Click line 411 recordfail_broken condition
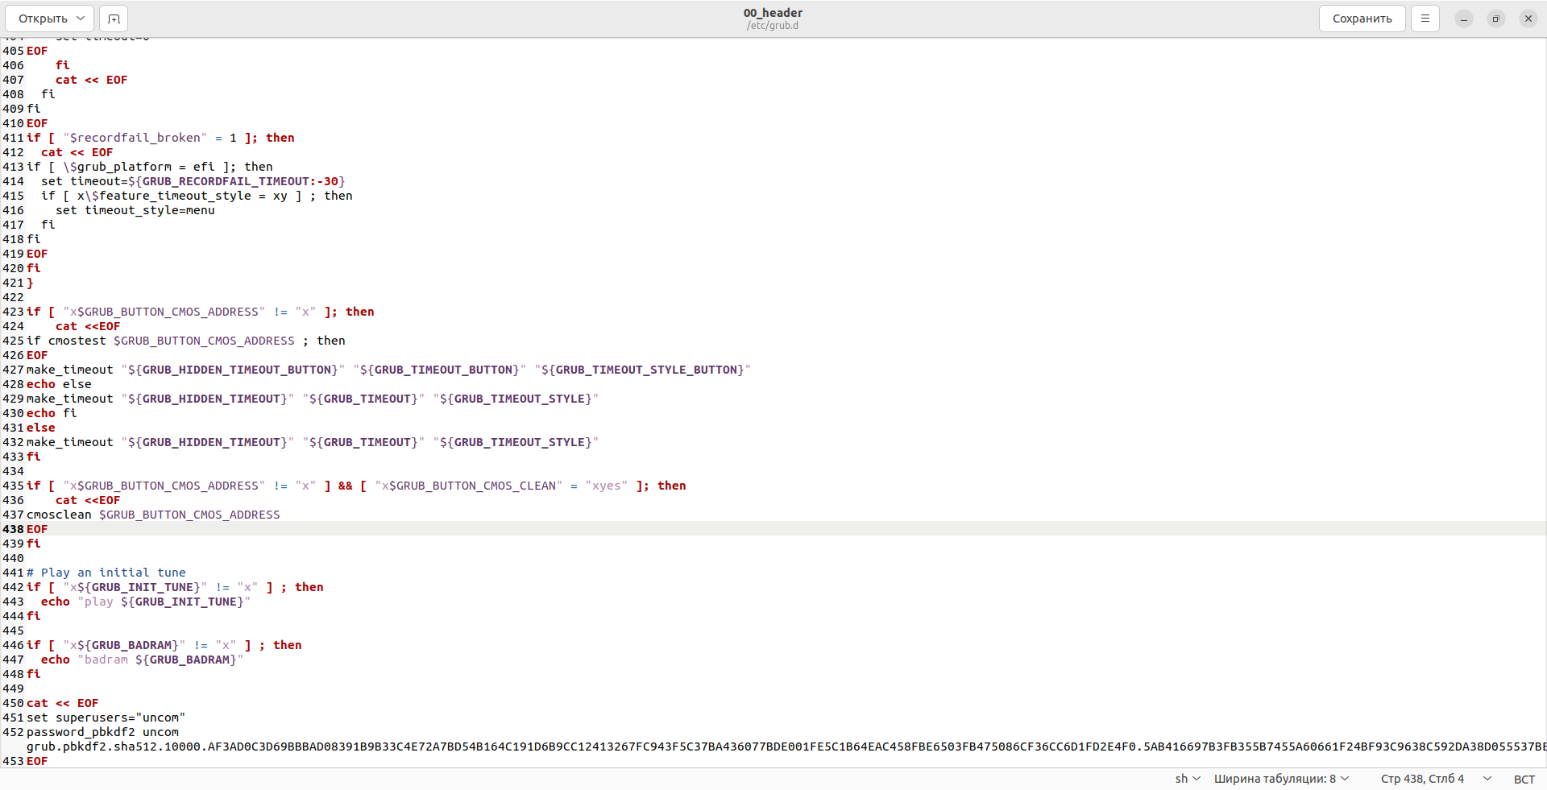The width and height of the screenshot is (1547, 790). 160,138
